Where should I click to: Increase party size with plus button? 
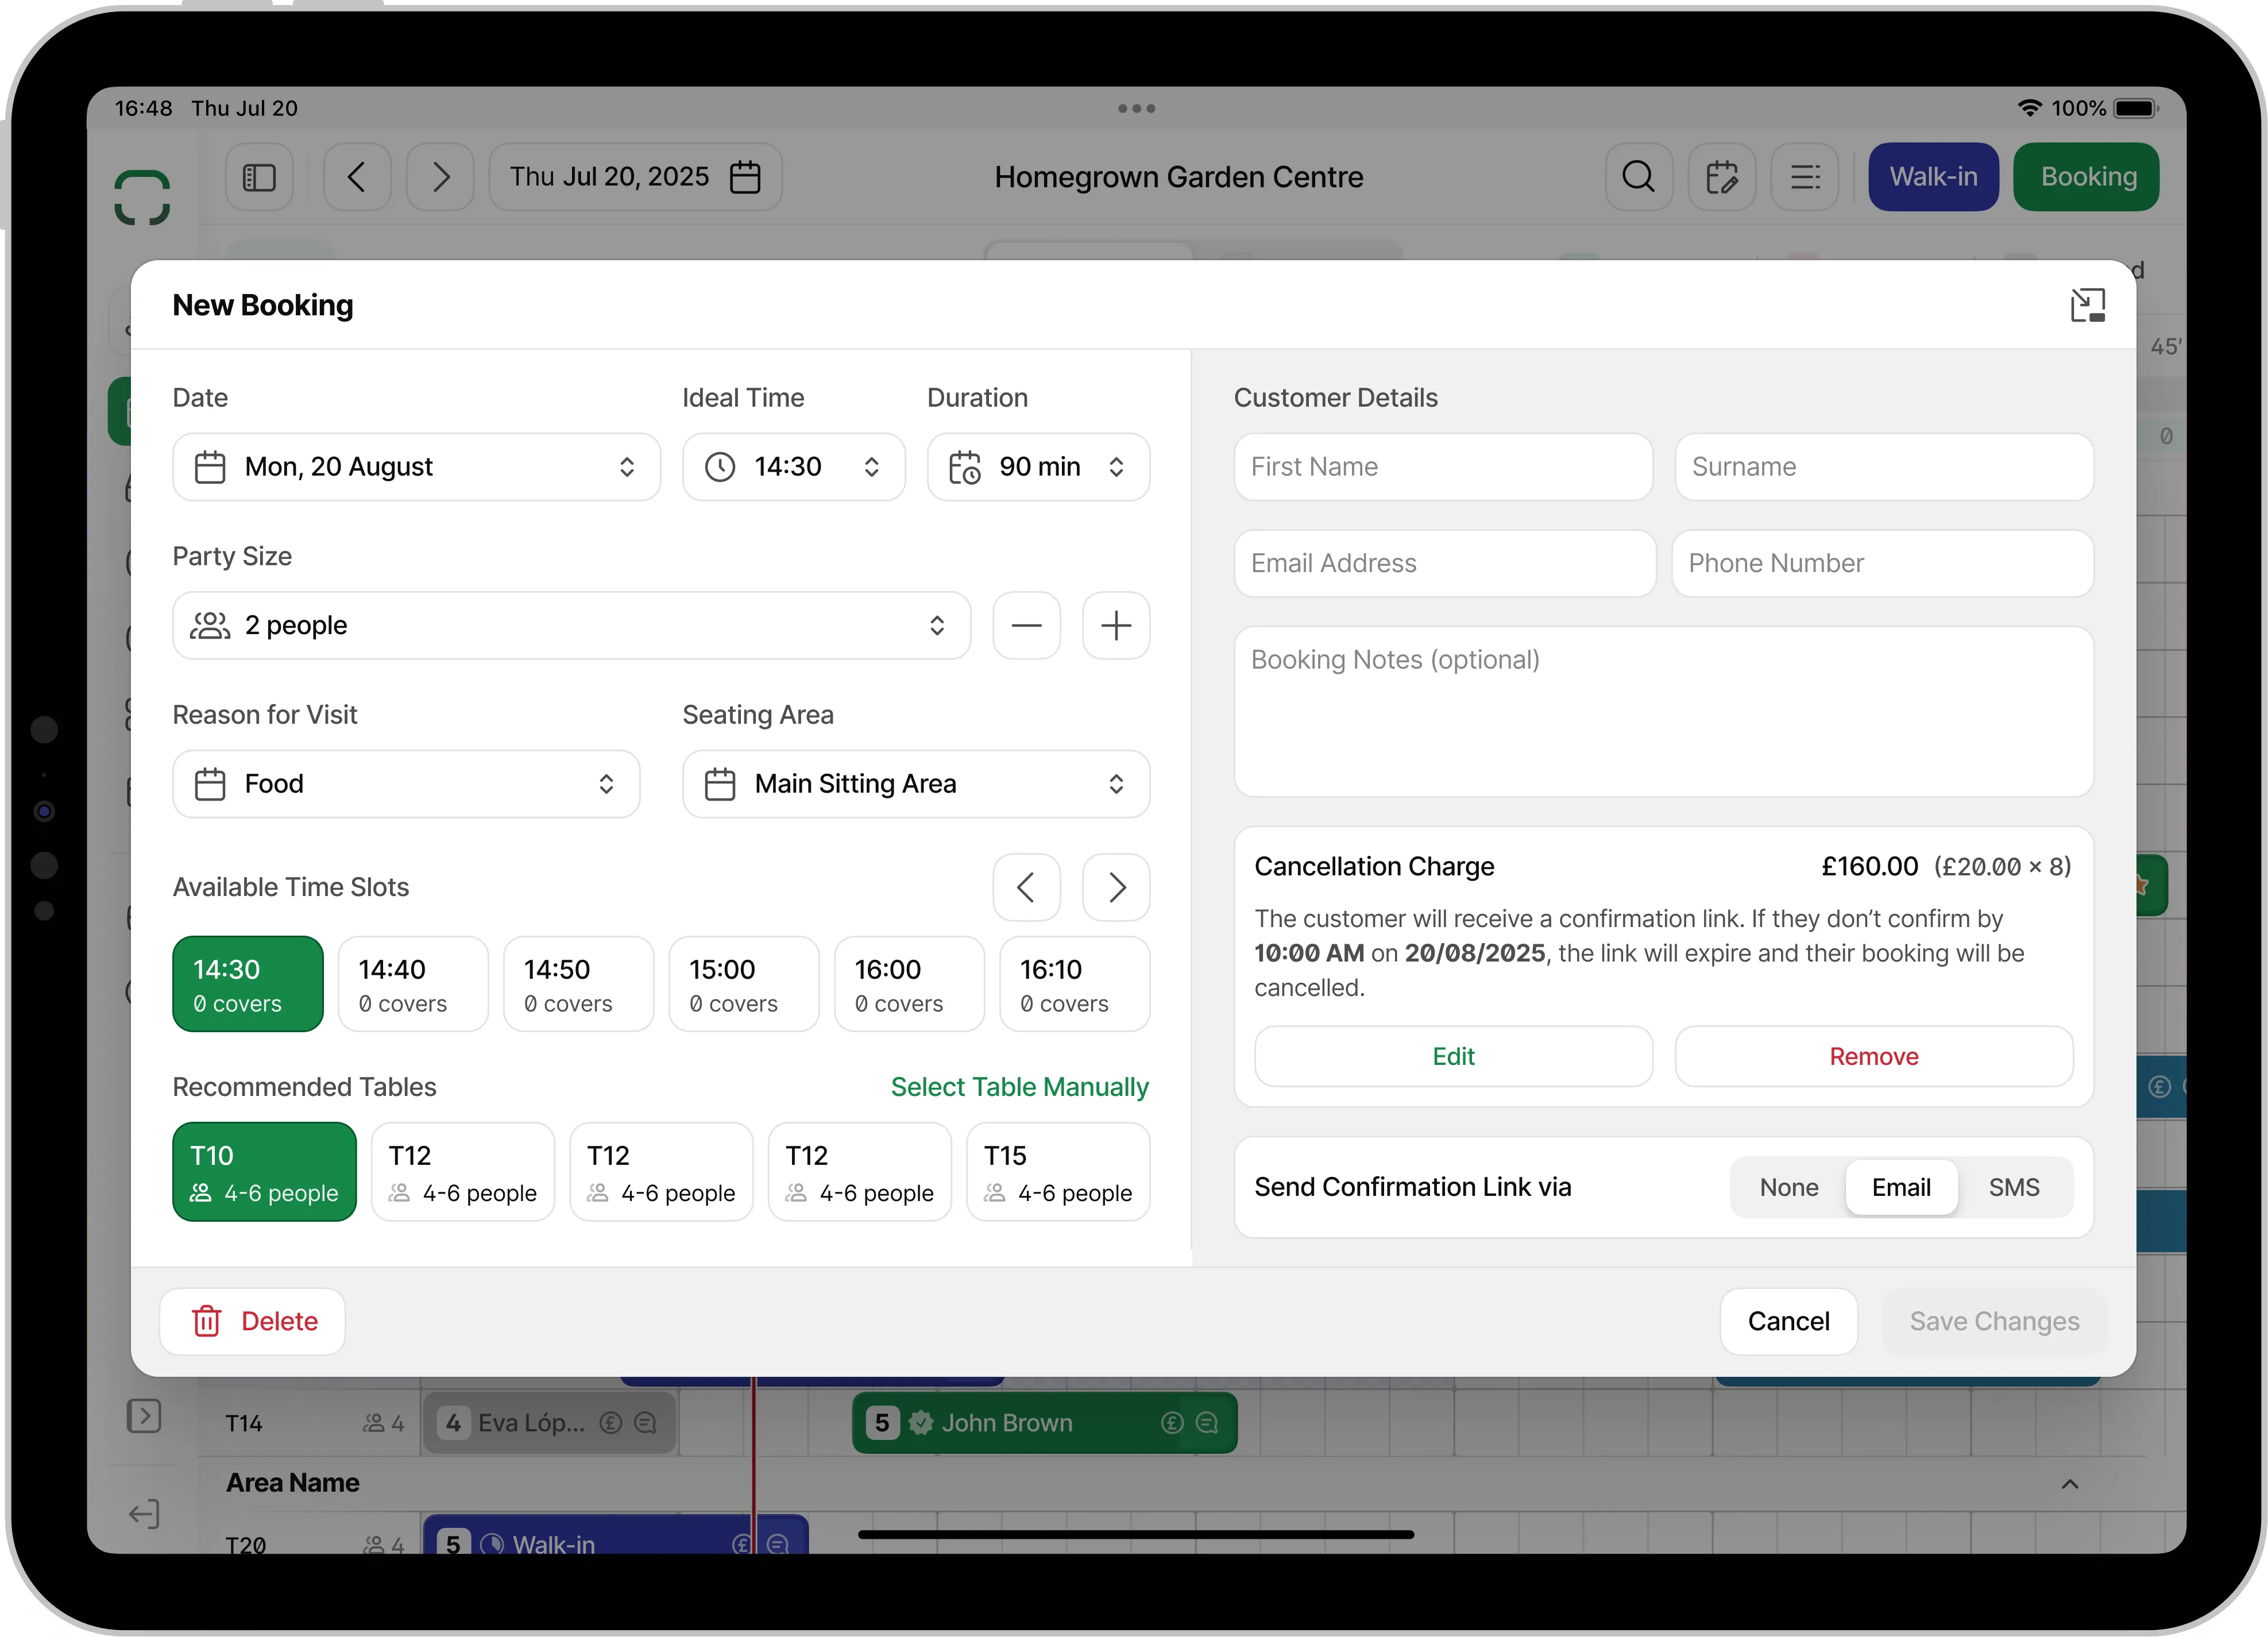point(1116,626)
